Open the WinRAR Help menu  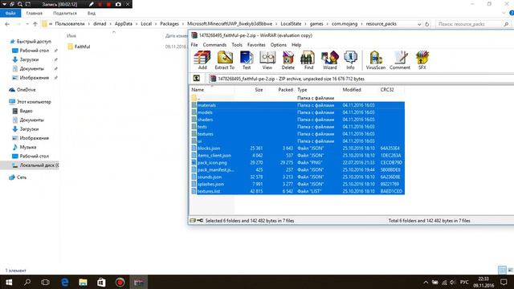coord(296,45)
